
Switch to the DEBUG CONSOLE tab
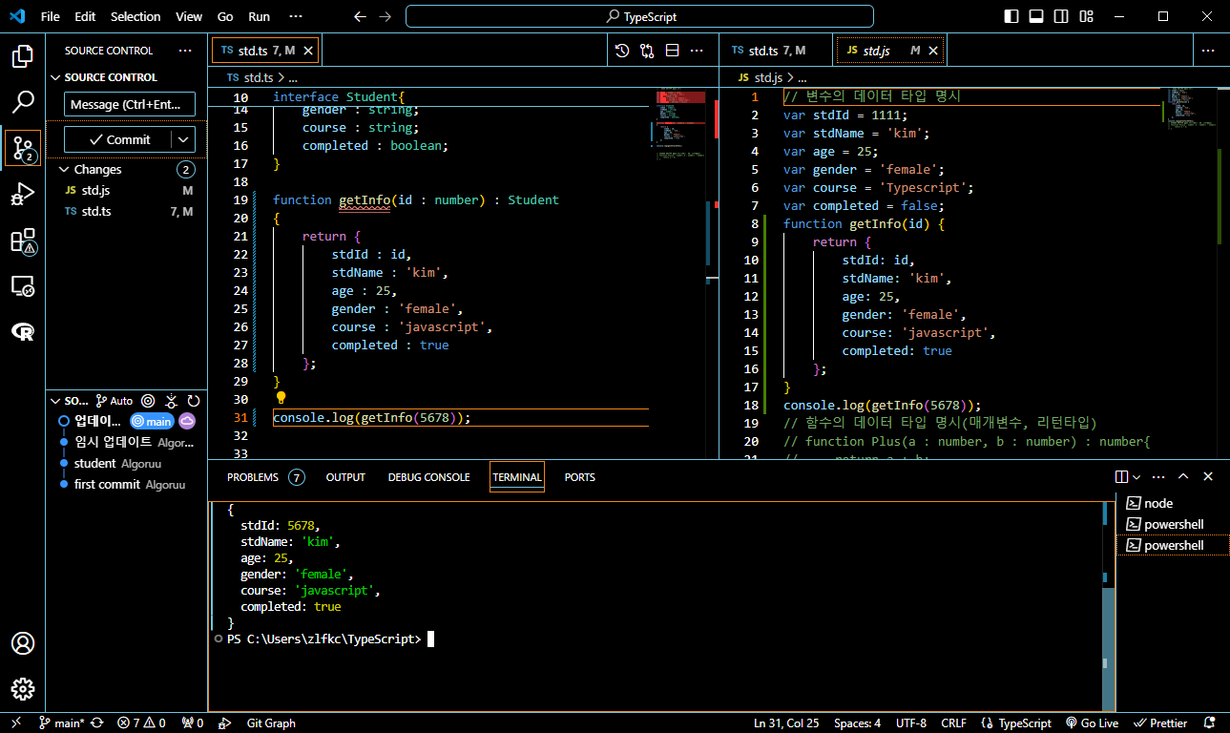[x=428, y=477]
